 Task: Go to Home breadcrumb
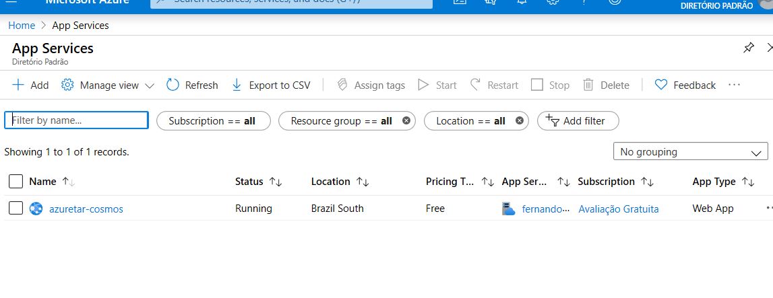22,26
